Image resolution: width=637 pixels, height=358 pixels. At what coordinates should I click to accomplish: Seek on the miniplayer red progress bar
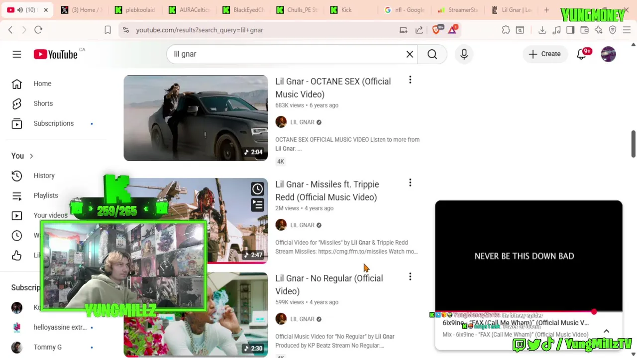point(529,312)
